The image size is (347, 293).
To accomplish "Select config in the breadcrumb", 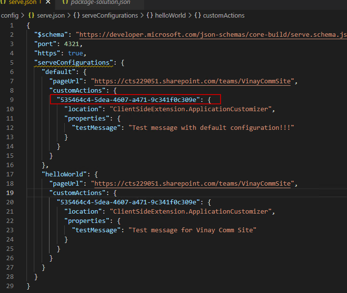I will 10,16.
